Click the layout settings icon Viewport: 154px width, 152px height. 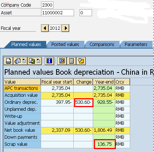(62, 61)
